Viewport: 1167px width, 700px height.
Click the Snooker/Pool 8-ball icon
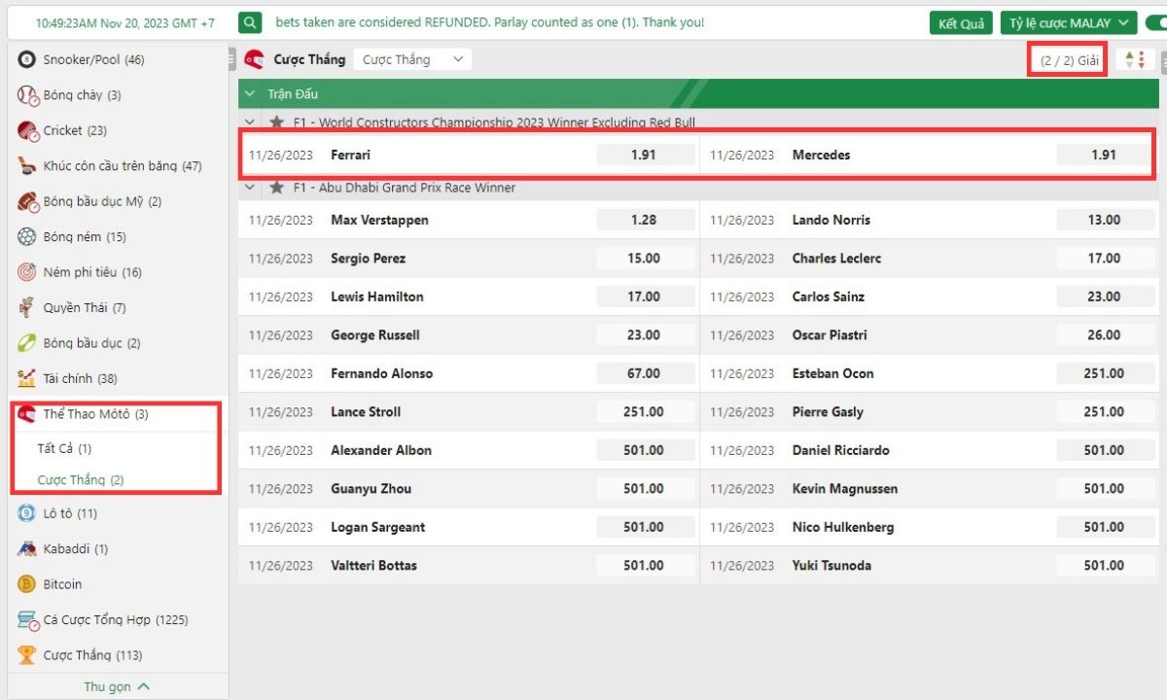click(x=27, y=59)
